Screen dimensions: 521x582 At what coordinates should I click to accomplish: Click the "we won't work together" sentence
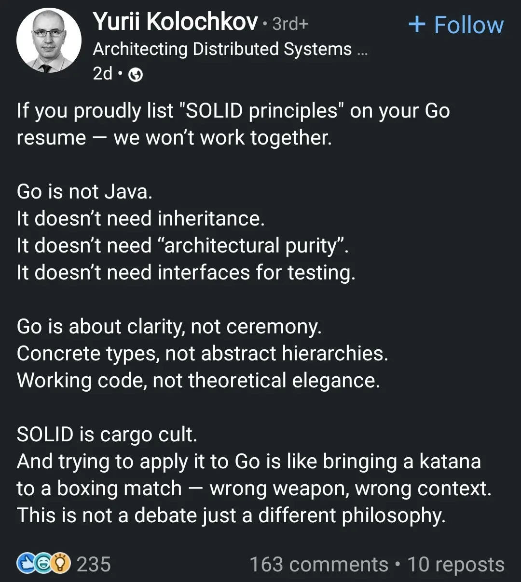click(222, 138)
